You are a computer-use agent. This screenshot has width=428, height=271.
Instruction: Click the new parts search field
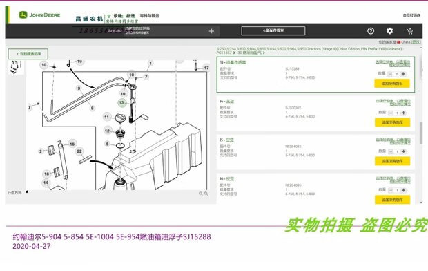tap(273, 30)
